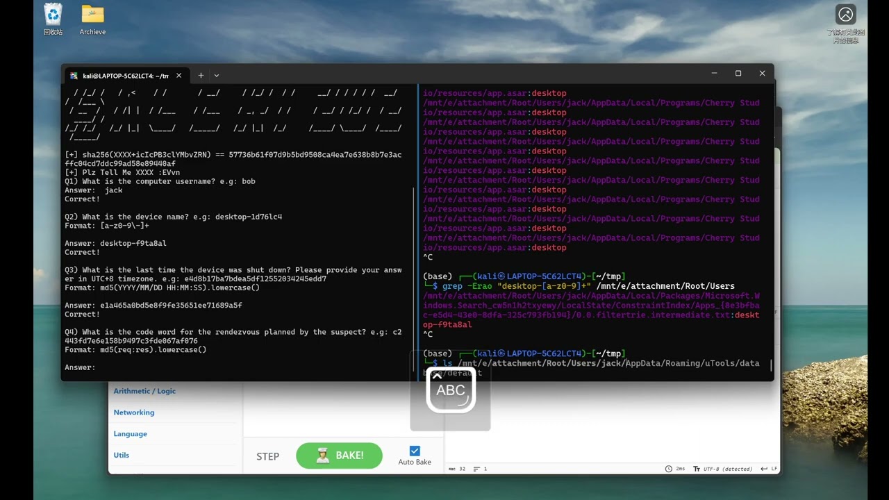Click the Answer: prompt line for Q4

[80, 367]
